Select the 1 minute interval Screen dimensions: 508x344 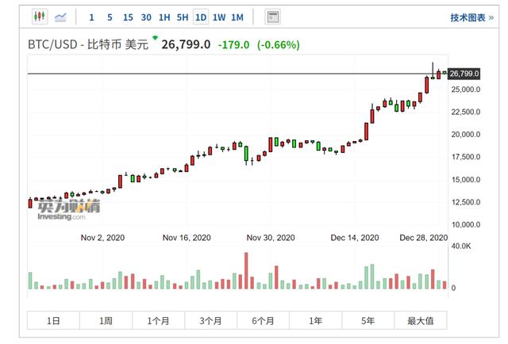[x=91, y=17]
